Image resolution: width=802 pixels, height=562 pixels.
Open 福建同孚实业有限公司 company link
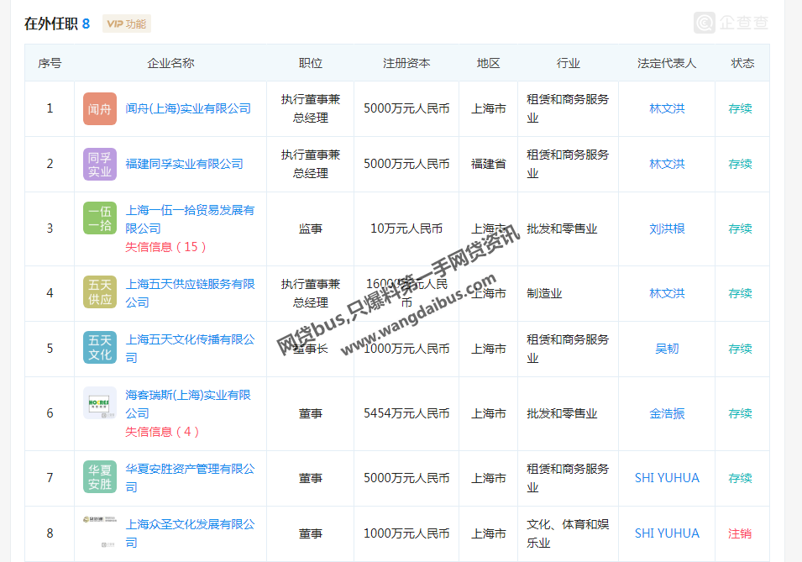coord(184,164)
